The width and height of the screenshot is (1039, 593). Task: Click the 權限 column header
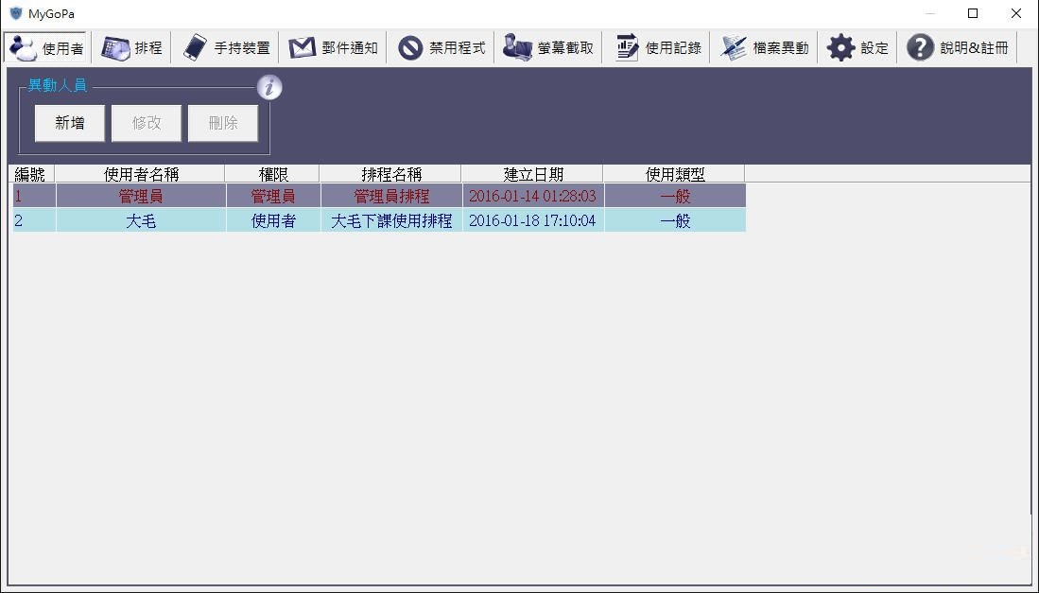[273, 174]
